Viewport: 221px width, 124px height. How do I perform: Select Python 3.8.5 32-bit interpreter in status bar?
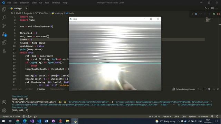(11, 116)
